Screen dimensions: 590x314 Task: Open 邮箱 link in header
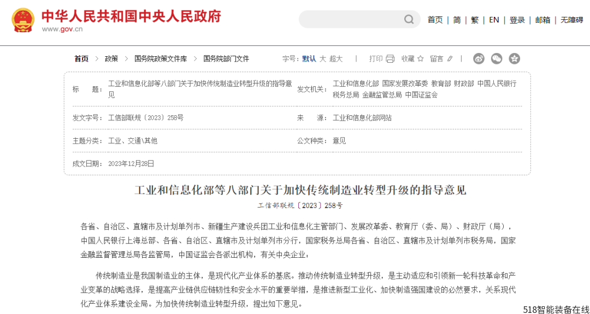pyautogui.click(x=542, y=20)
